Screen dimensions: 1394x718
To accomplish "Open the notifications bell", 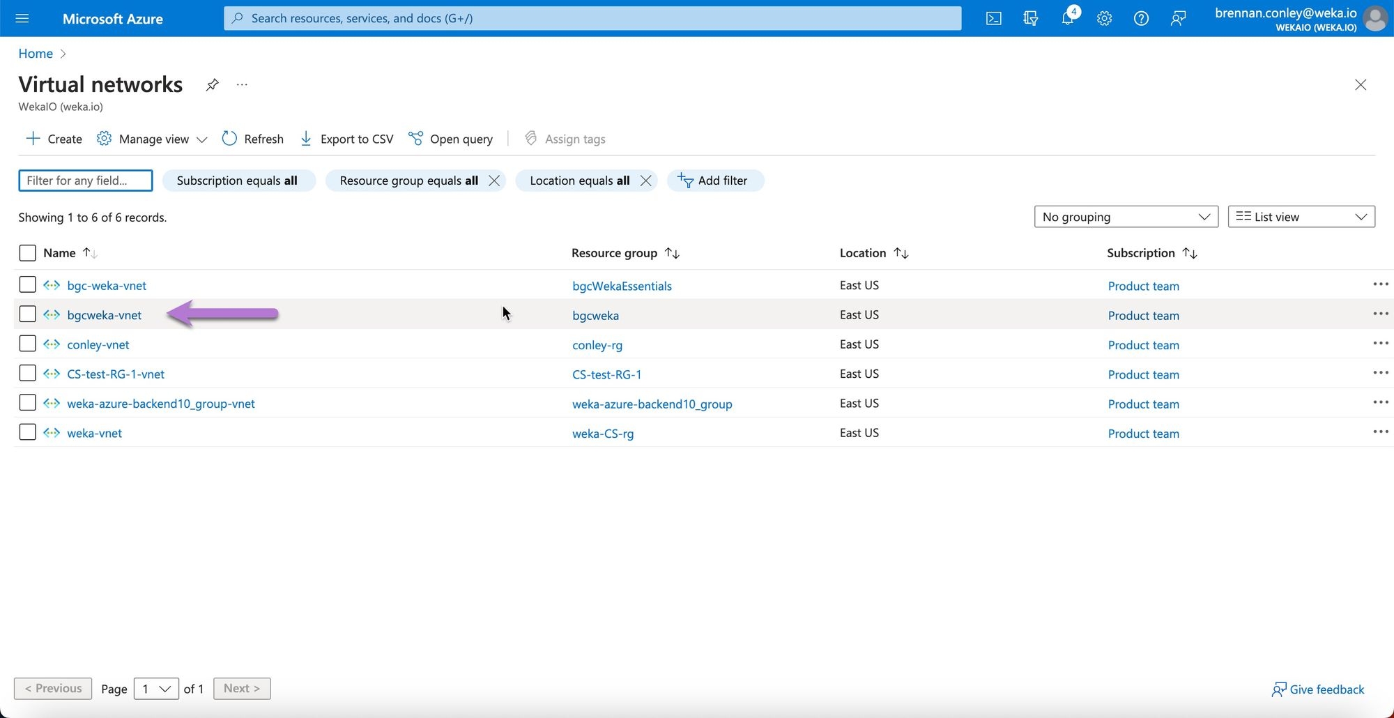I will (1067, 19).
